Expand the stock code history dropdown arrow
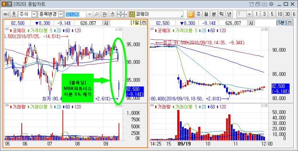 (90, 14)
